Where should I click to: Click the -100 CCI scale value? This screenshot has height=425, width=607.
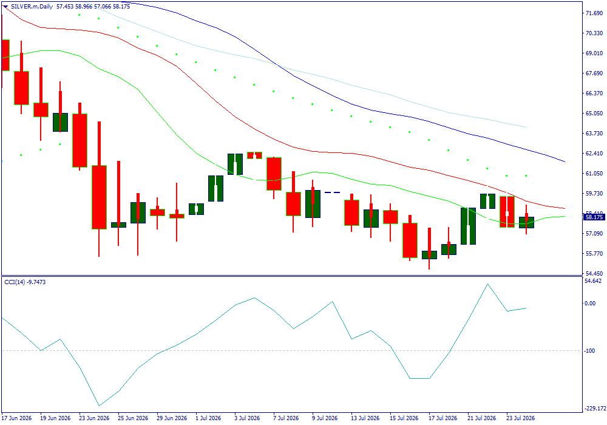pos(591,351)
